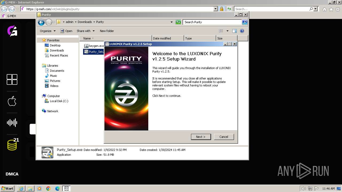Image resolution: width=342 pixels, height=192 pixels.
Task: Click Open in the Explorer toolbar
Action: pos(66,31)
